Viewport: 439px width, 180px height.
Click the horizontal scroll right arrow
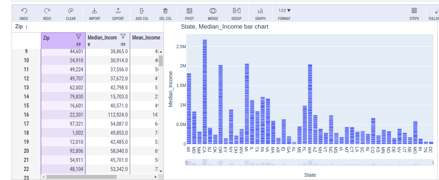click(156, 177)
